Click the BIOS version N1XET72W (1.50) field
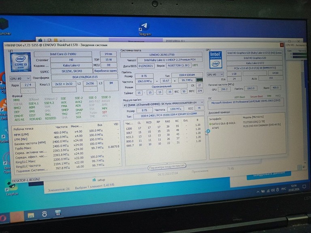The image size is (311, 233). coord(179,65)
